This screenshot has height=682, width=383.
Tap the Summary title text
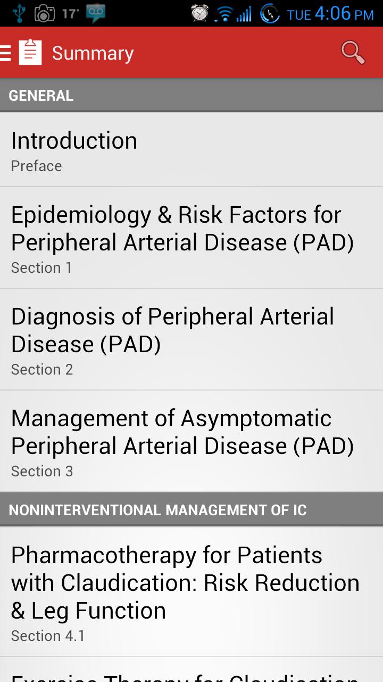point(93,53)
